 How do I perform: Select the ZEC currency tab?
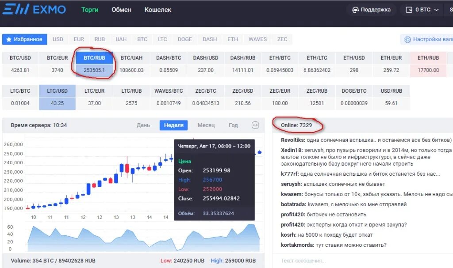(x=282, y=39)
